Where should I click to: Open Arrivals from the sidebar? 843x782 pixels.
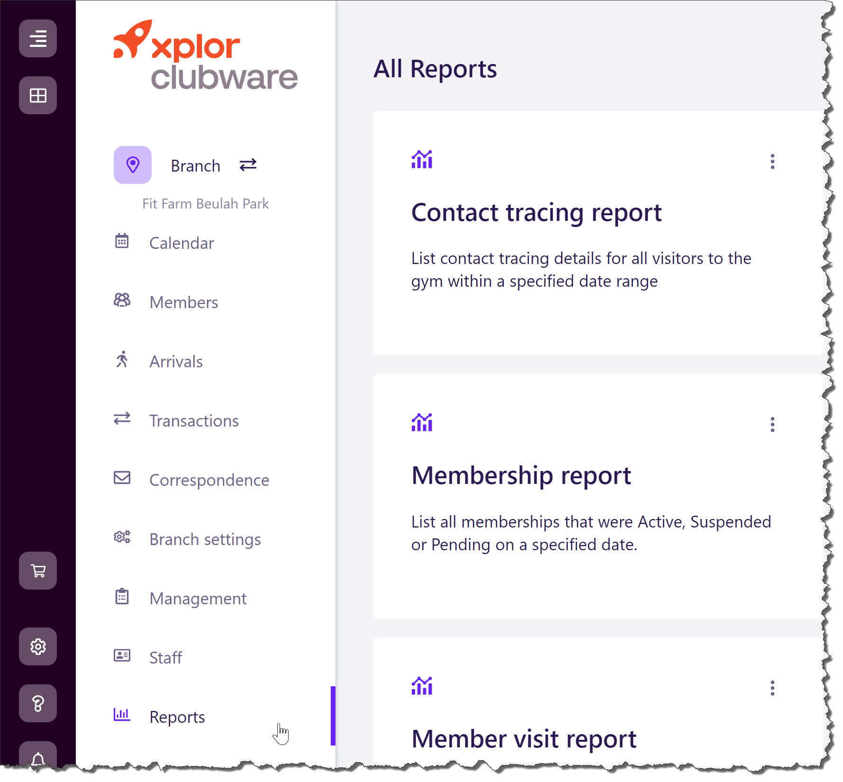[176, 362]
